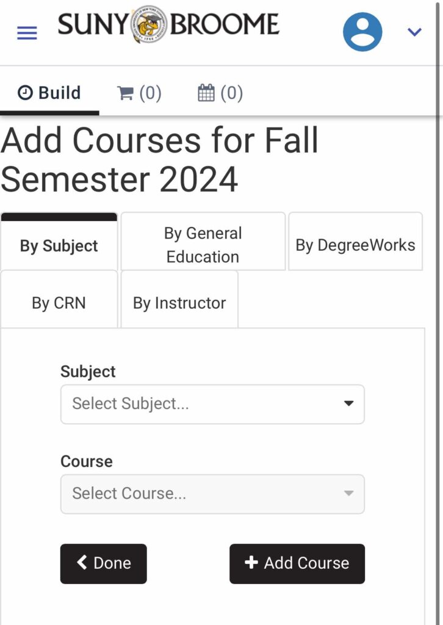Open the hamburger navigation menu

(27, 33)
